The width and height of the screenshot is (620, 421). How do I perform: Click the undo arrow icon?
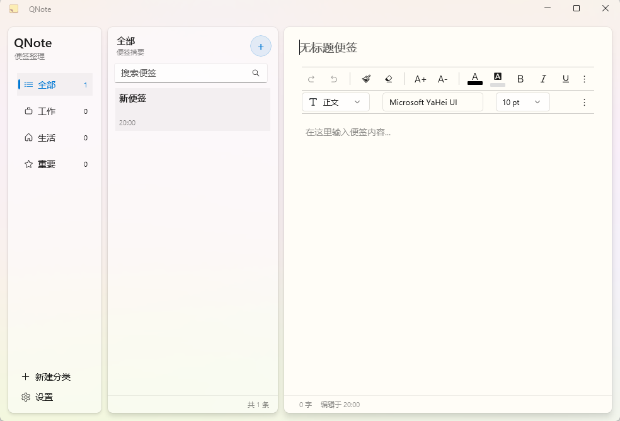click(334, 79)
